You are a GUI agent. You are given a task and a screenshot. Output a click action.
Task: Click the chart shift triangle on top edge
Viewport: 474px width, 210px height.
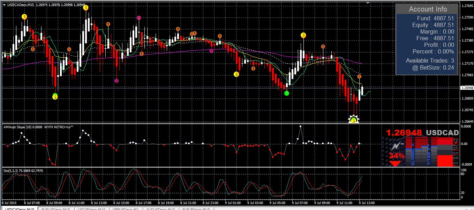367,3
